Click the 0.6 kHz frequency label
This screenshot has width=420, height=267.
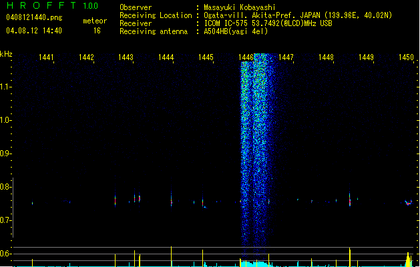click(5, 254)
